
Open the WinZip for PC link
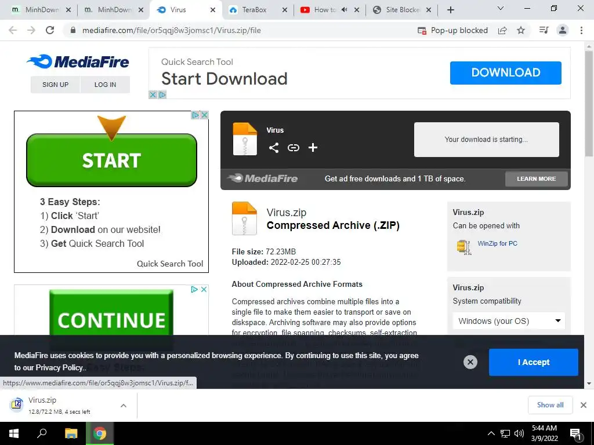[497, 243]
